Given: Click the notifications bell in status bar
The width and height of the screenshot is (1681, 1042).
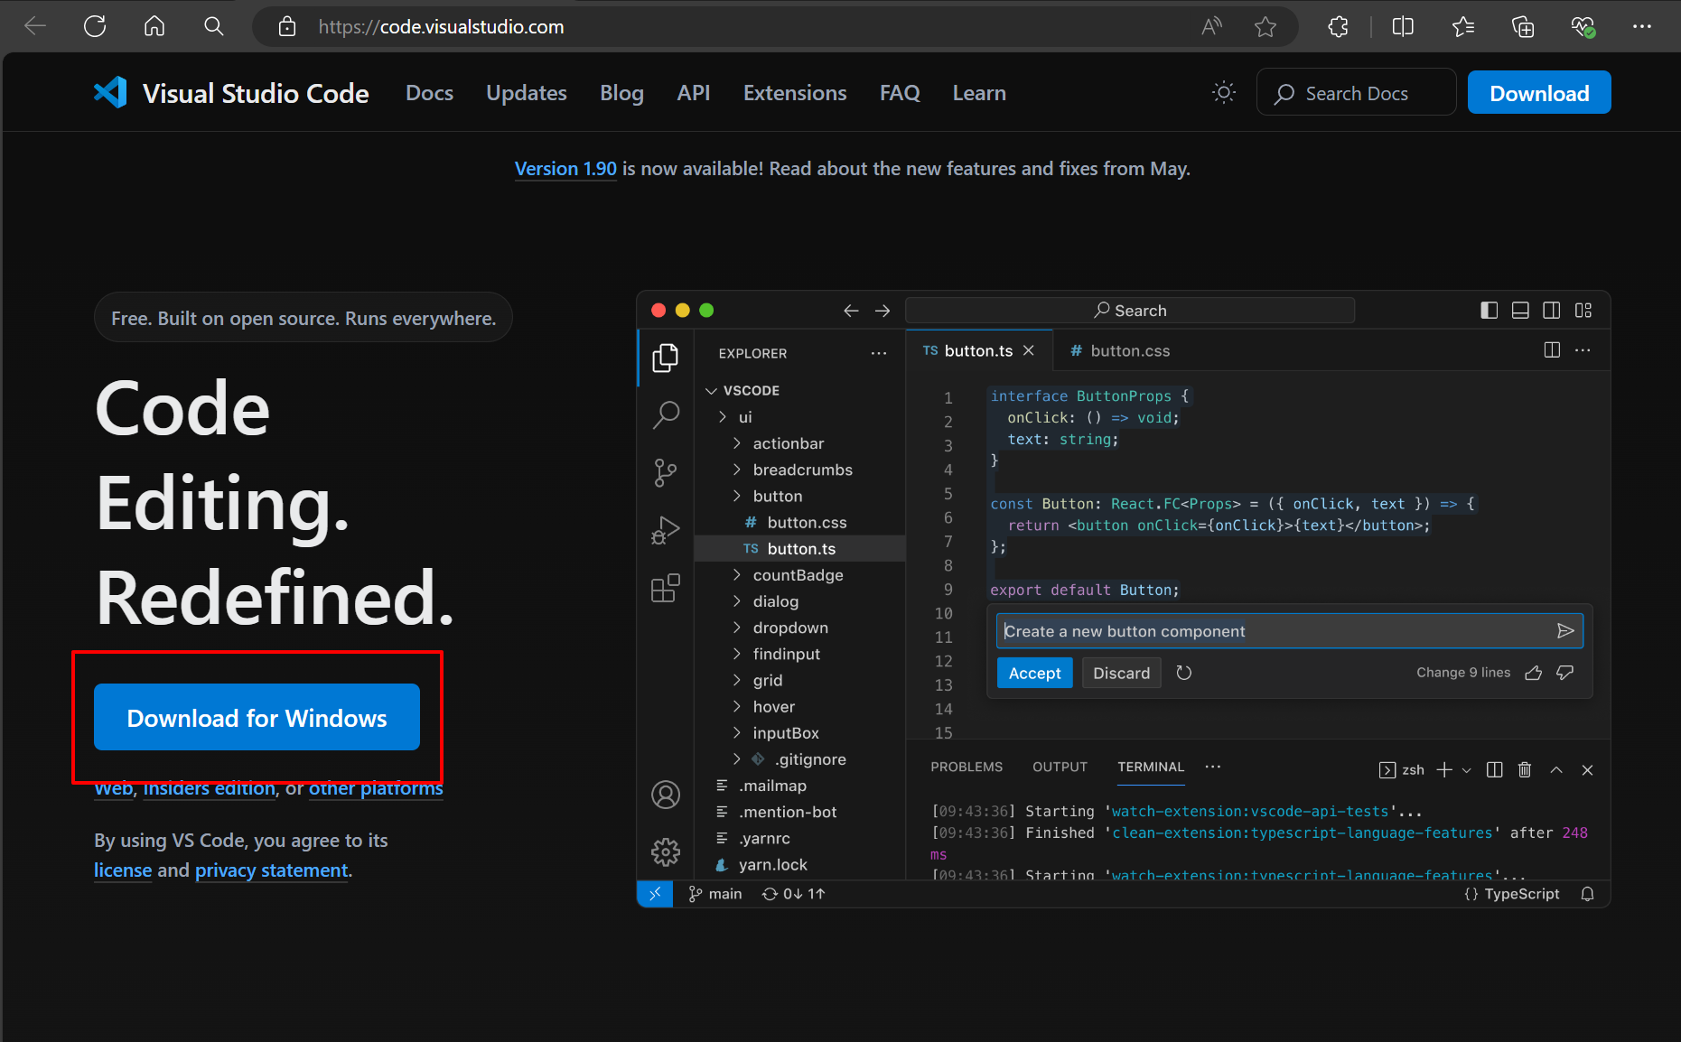Looking at the screenshot, I should coord(1587,894).
